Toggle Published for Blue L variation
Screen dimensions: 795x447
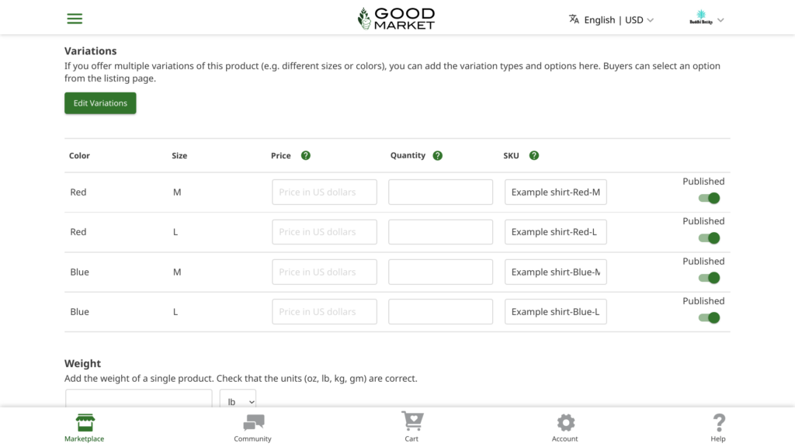click(x=709, y=317)
